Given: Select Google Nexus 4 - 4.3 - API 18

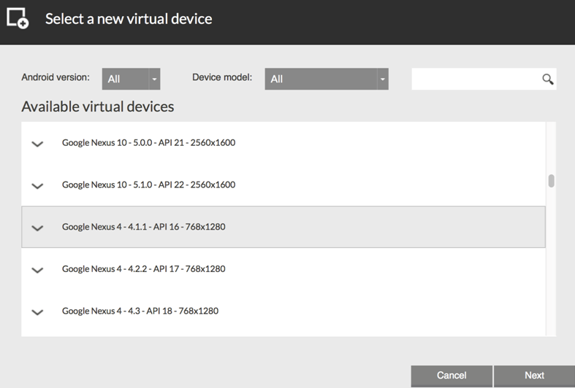Looking at the screenshot, I should click(283, 311).
